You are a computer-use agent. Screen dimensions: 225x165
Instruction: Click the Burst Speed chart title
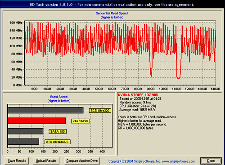[x=59, y=97]
